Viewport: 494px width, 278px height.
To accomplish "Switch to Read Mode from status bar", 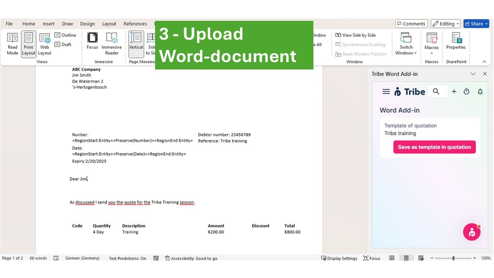I will point(392,258).
